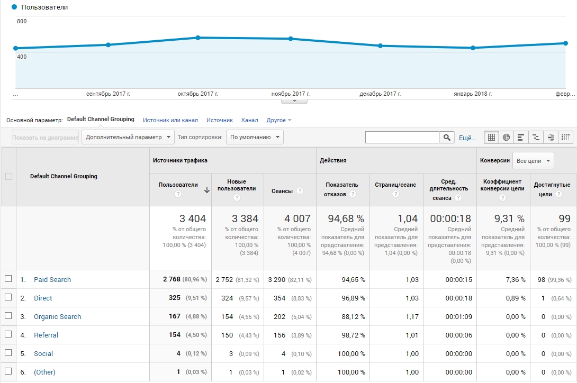The image size is (577, 383).
Task: Tick the checkbox for Referral row
Action: 8,334
